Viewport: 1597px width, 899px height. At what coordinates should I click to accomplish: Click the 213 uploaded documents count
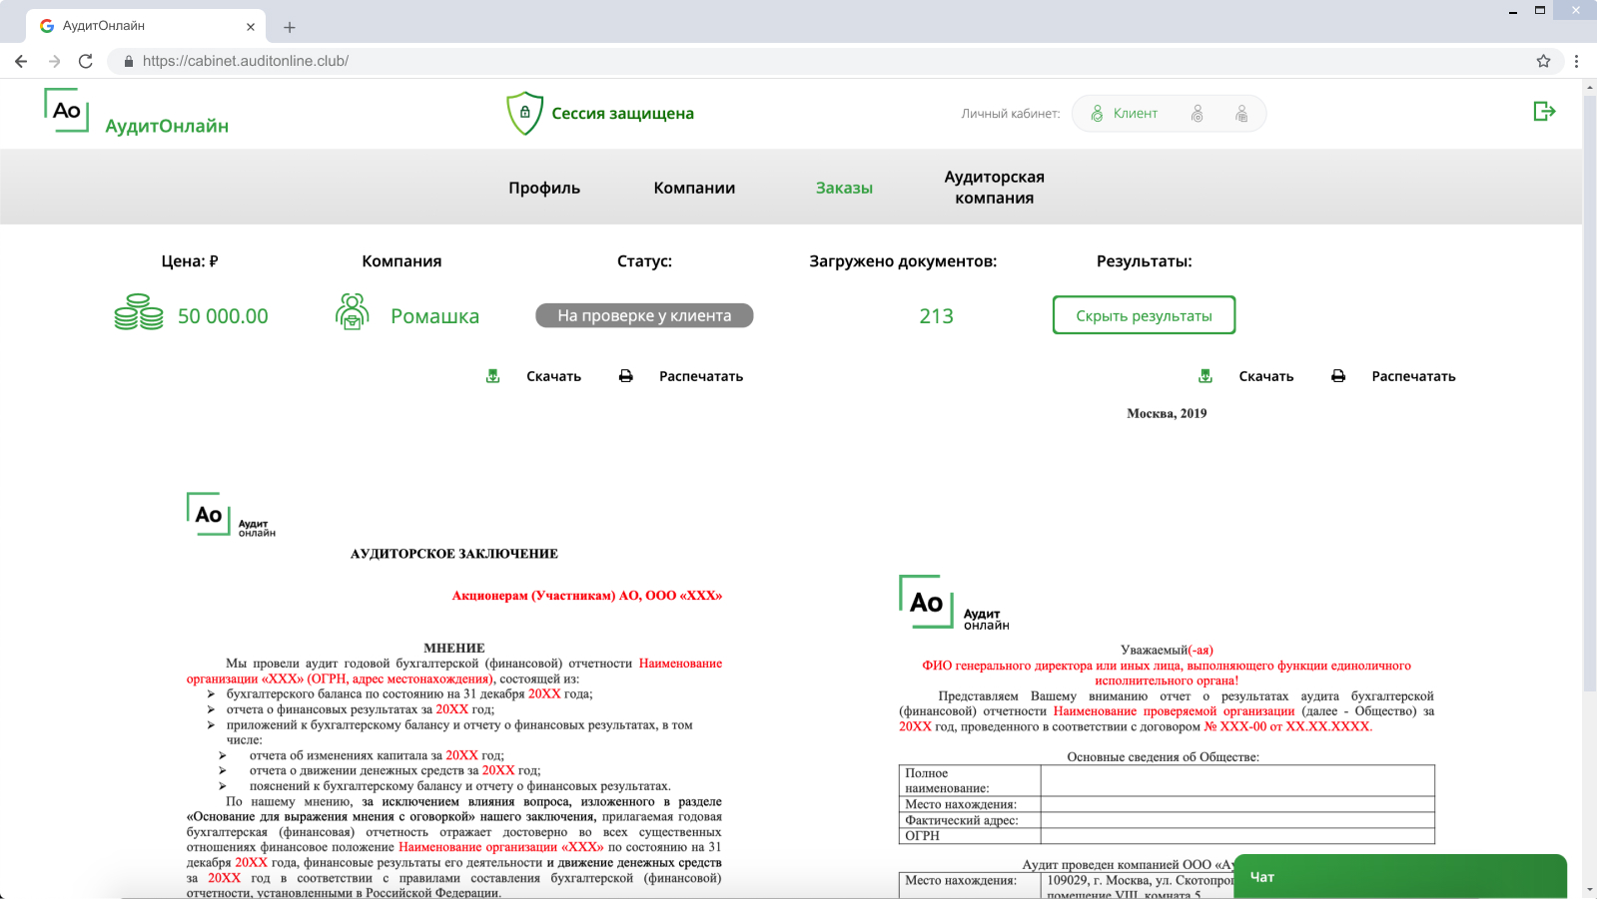[x=936, y=316]
